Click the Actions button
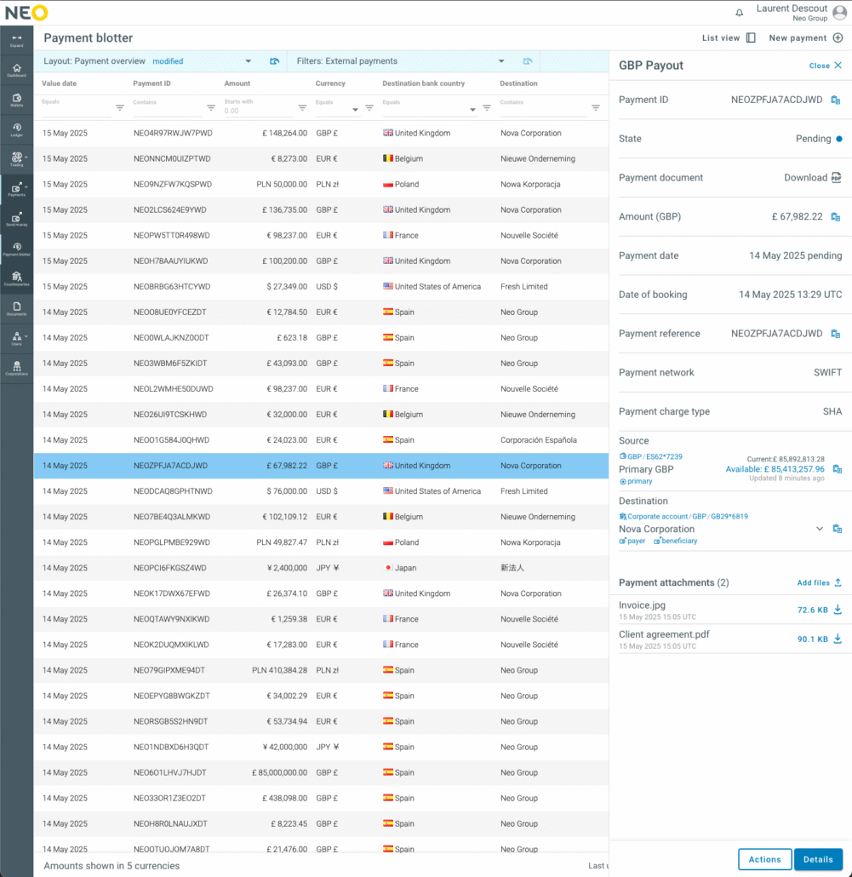Image resolution: width=852 pixels, height=877 pixels. point(764,859)
